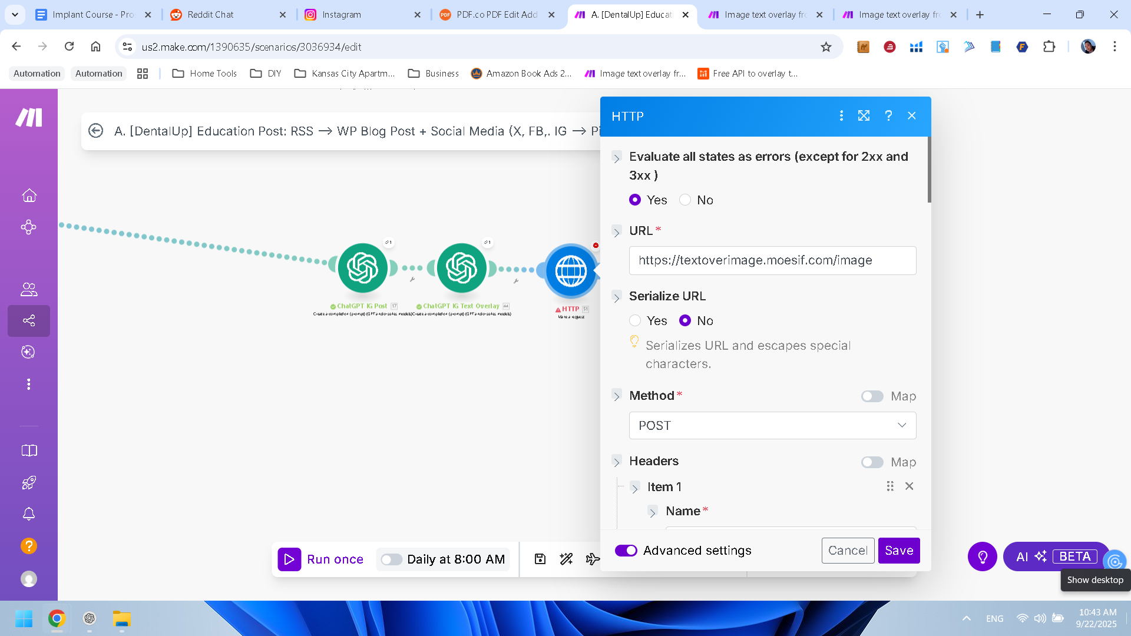This screenshot has width=1131, height=636.
Task: Switch to the Reddit Chat tab
Action: (x=210, y=15)
